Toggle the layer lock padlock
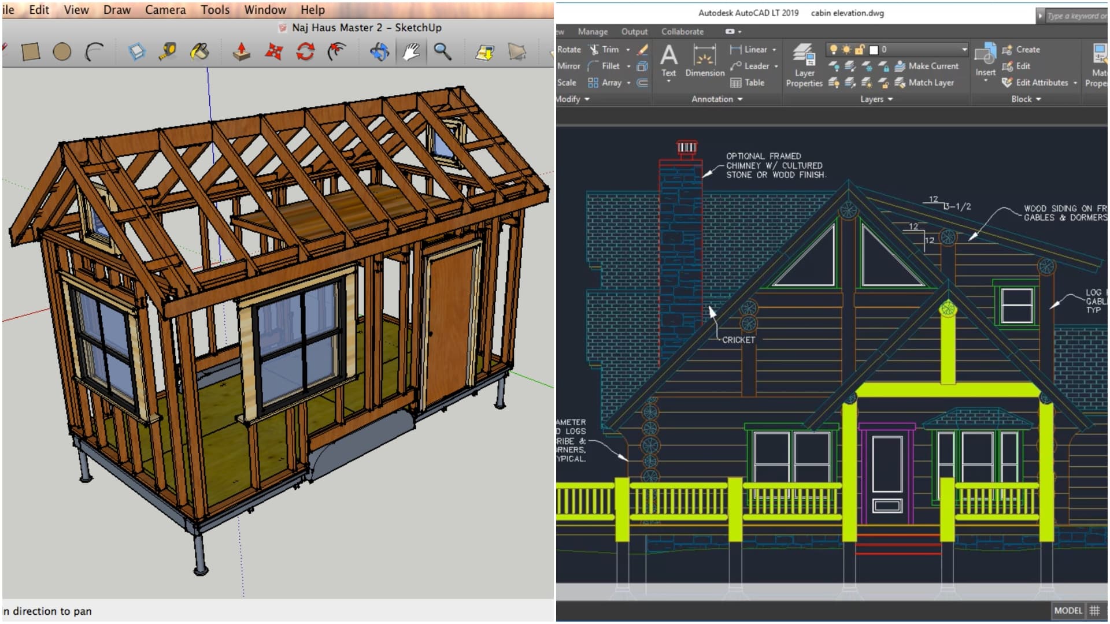Screen dimensions: 1110x624 pyautogui.click(x=860, y=50)
